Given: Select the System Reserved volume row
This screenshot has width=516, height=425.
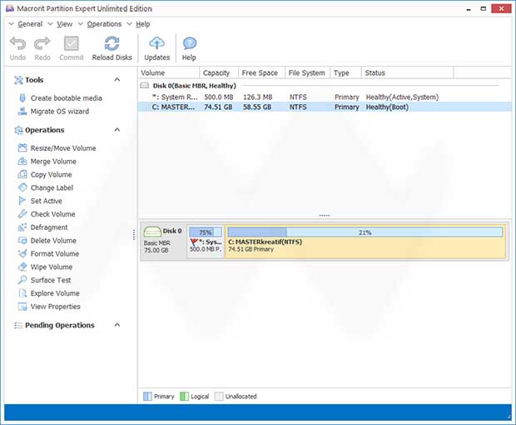Looking at the screenshot, I should pyautogui.click(x=325, y=97).
